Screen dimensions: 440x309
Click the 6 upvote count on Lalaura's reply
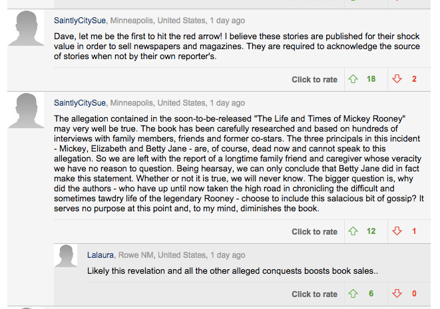371,294
